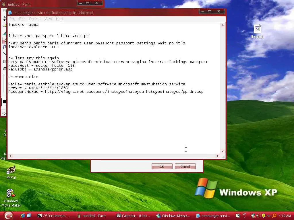This screenshot has width=294, height=220.
Task: Click the Windows Messenger tray icon
Action: coord(253,216)
